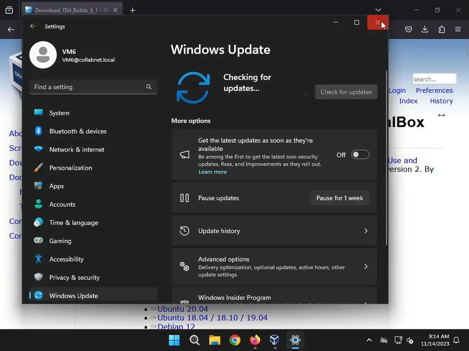Viewport: 469px width, 351px height.
Task: Select Privacy & security menu item
Action: 93,277
